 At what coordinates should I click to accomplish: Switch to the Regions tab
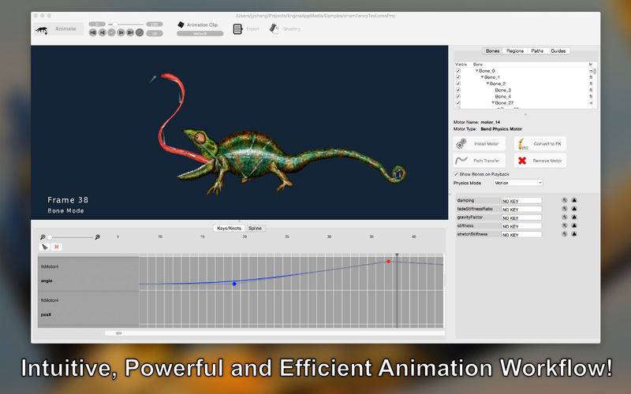pos(515,50)
